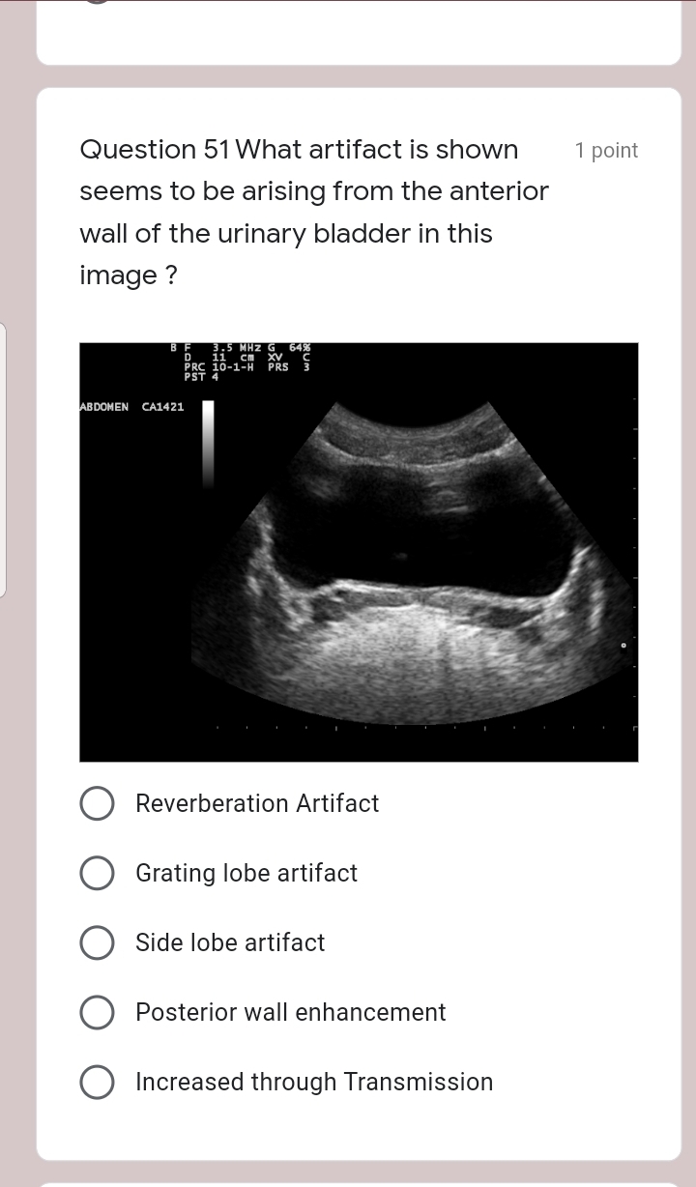Select Posterior wall enhancement as your answer
Image resolution: width=696 pixels, height=1187 pixels.
tap(97, 1011)
